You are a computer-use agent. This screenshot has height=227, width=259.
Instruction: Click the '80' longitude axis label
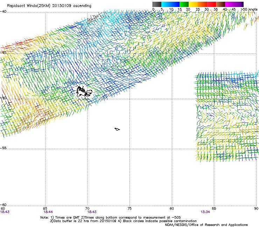(172, 208)
